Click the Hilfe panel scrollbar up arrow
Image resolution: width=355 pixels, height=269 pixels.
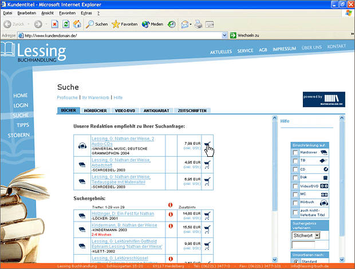pos(342,118)
